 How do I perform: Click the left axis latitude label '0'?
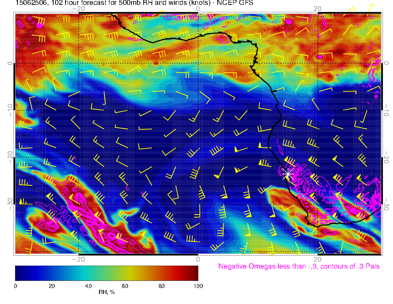coord(10,63)
